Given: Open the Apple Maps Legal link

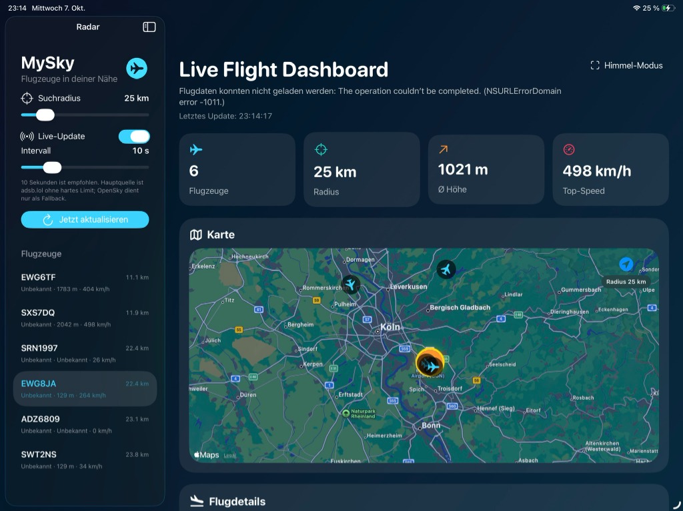Looking at the screenshot, I should click(229, 456).
